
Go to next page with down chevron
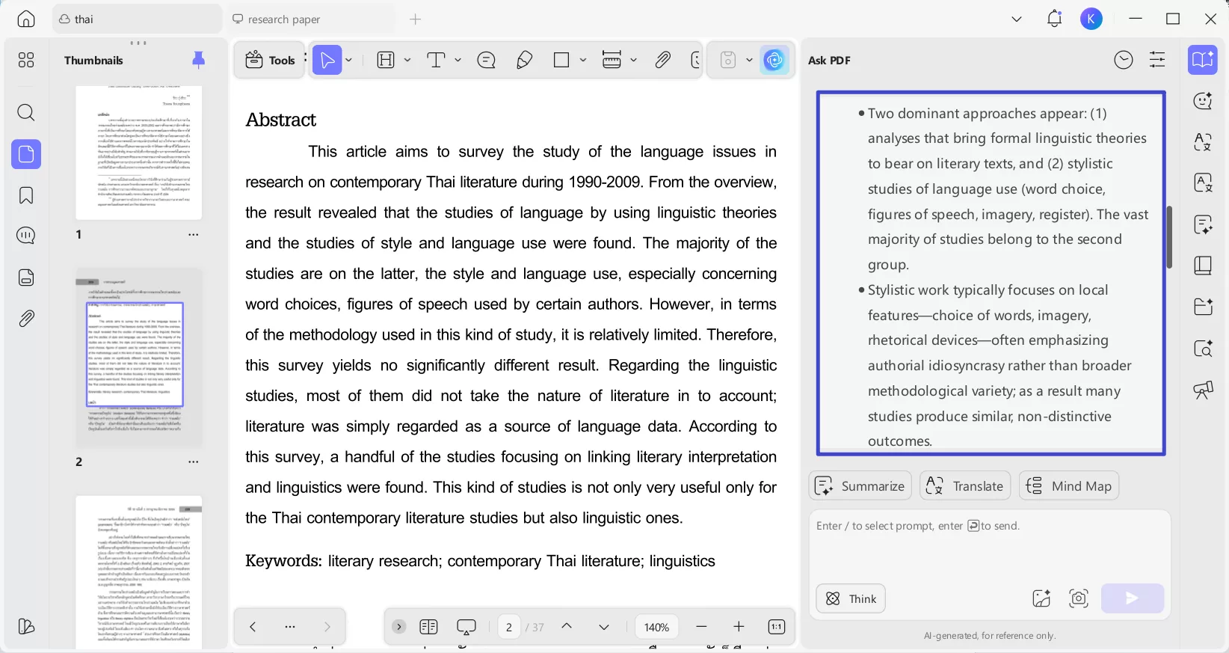(604, 627)
